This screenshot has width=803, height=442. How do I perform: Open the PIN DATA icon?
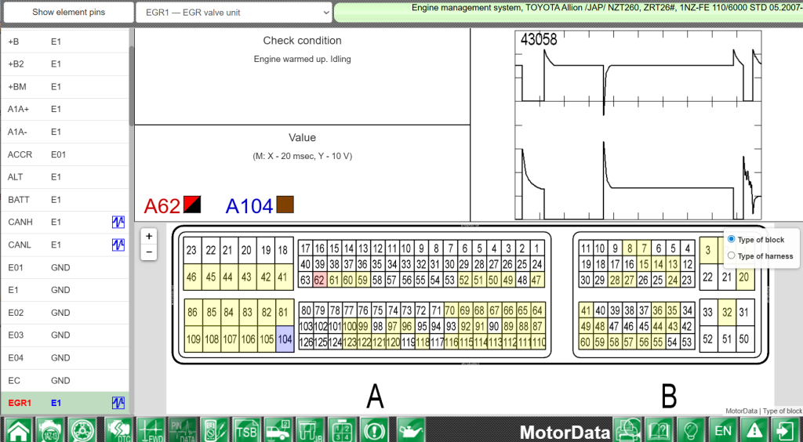(x=183, y=429)
